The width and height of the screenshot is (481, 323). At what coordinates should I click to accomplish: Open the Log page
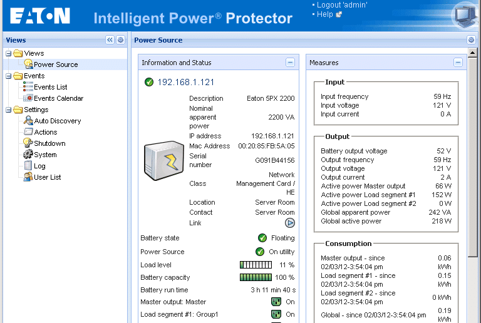39,166
